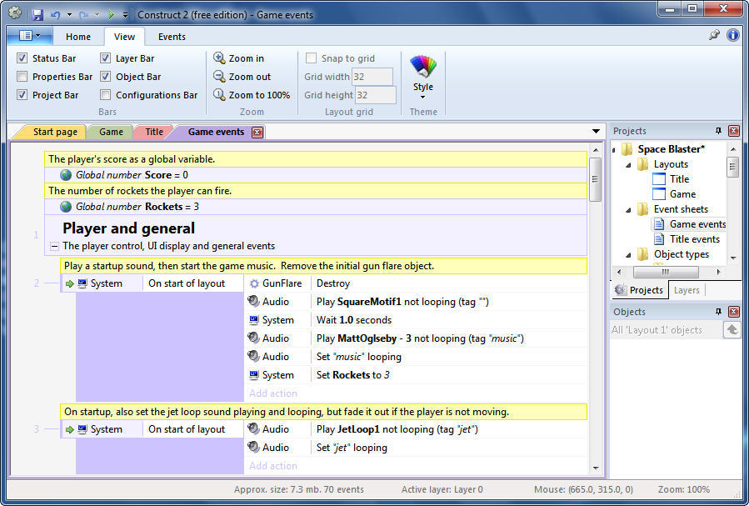
Task: Click the Title events sheet icon in the Projects tree
Action: tap(659, 238)
